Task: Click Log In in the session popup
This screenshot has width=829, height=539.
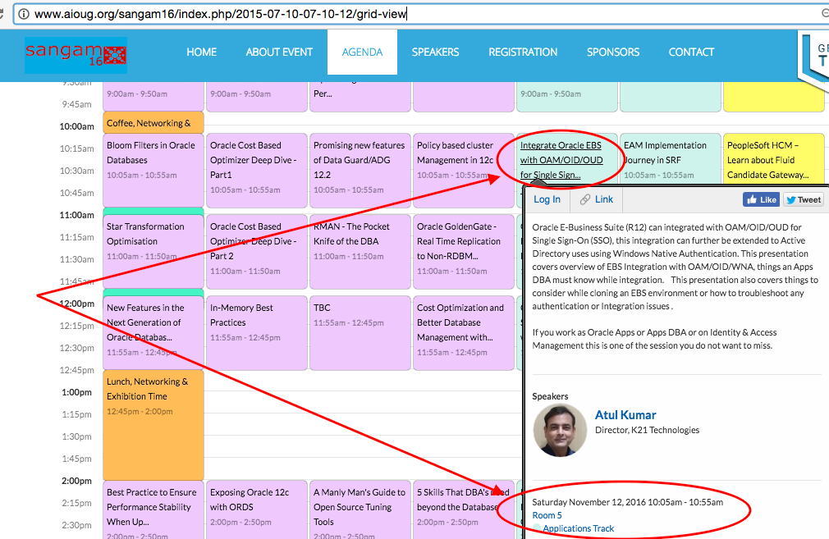Action: pos(547,199)
